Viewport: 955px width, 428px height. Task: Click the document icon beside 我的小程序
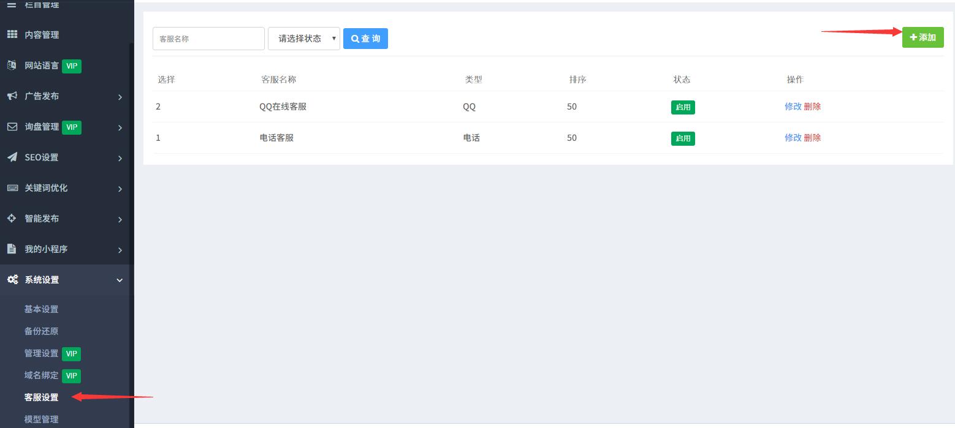click(12, 249)
